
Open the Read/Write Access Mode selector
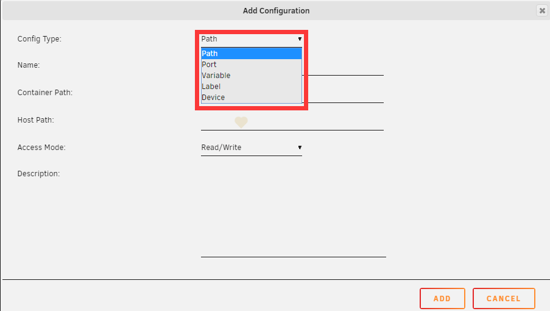[x=251, y=148]
